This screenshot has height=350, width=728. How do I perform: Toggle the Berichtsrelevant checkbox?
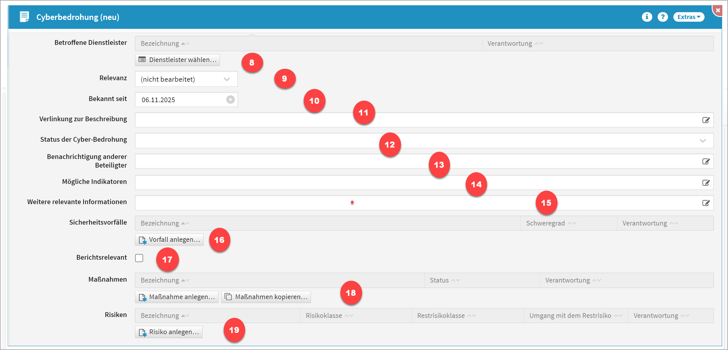pyautogui.click(x=139, y=258)
